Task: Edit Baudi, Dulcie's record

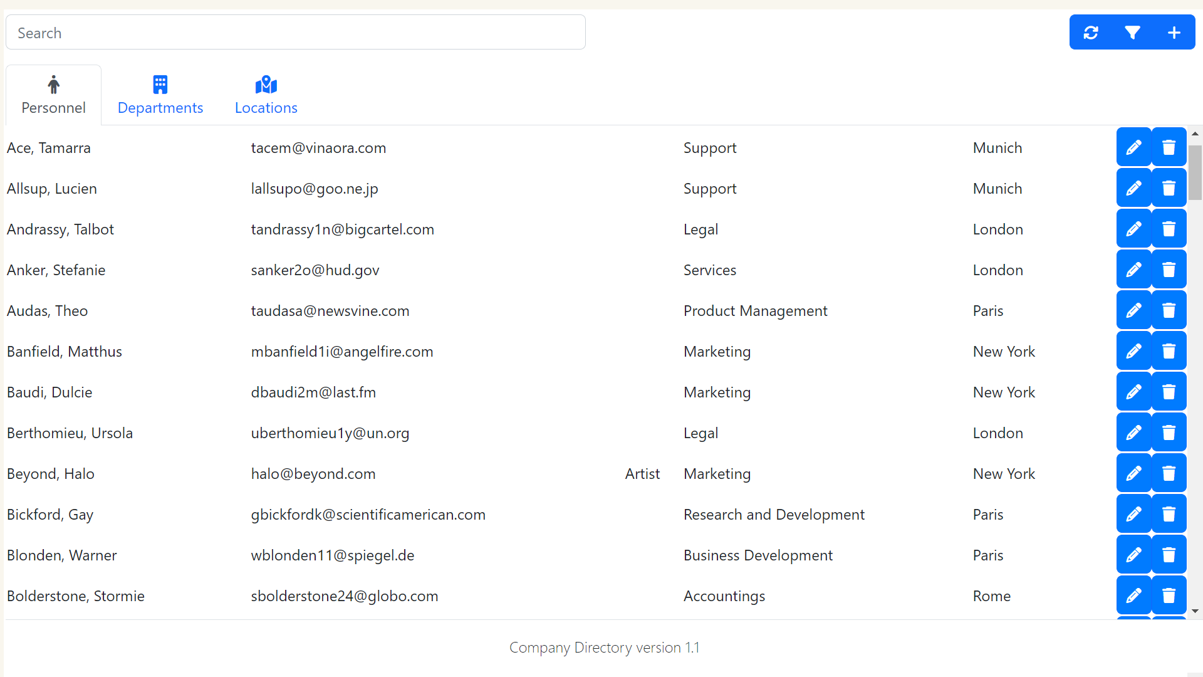Action: pos(1133,391)
